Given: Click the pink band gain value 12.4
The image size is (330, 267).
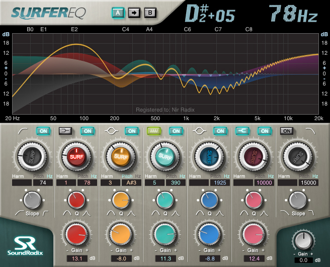Looking at the screenshot, I should (254, 258).
